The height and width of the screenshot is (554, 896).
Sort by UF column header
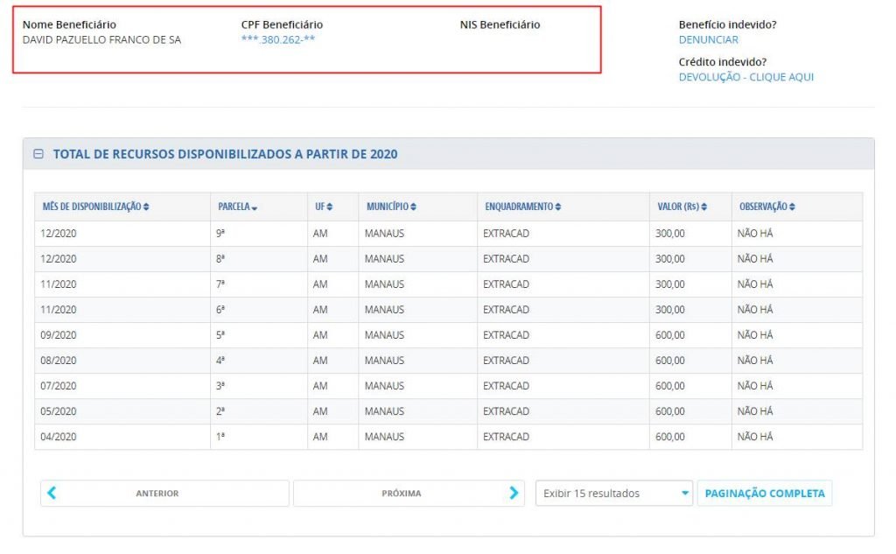tap(324, 207)
